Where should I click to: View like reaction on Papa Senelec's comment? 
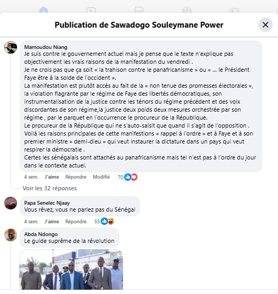tap(104, 222)
